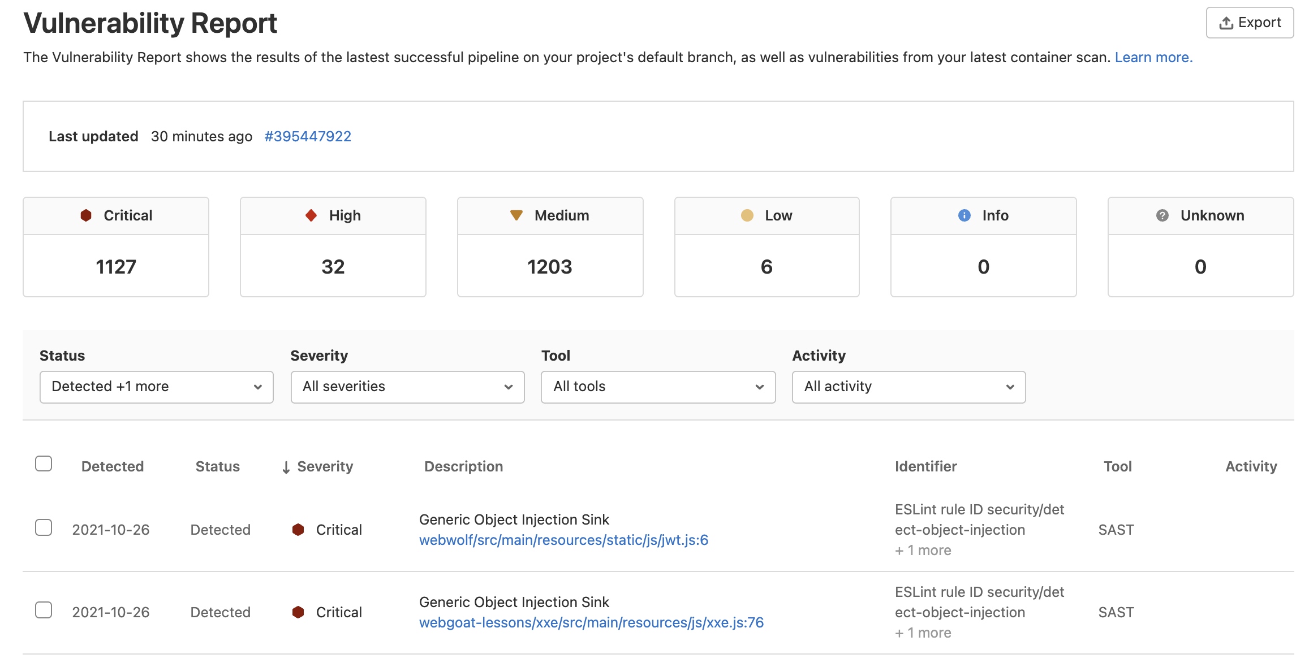Click Critical icon in jwt.js row

298,530
